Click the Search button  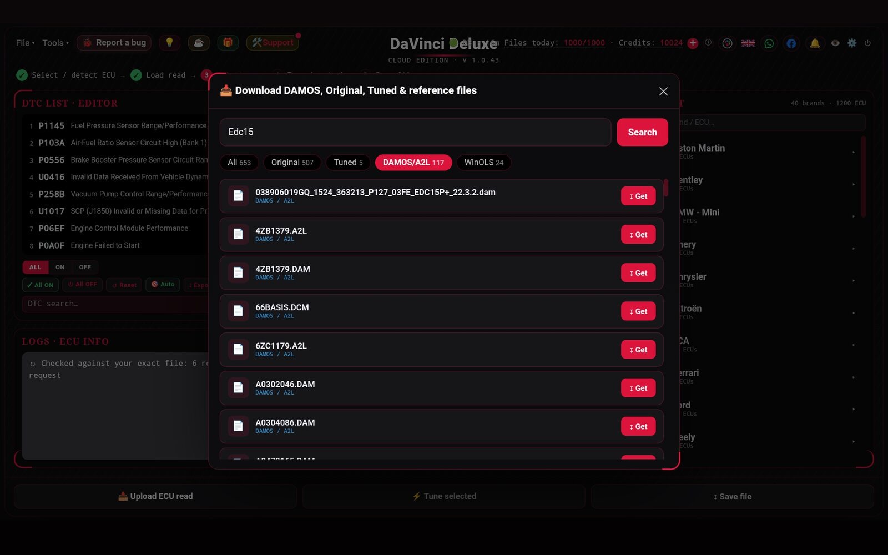tap(642, 132)
